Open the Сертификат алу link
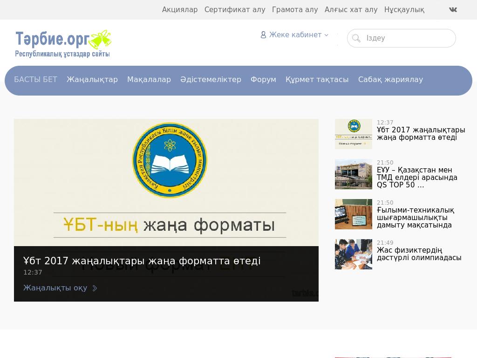The image size is (477, 358). click(x=235, y=10)
